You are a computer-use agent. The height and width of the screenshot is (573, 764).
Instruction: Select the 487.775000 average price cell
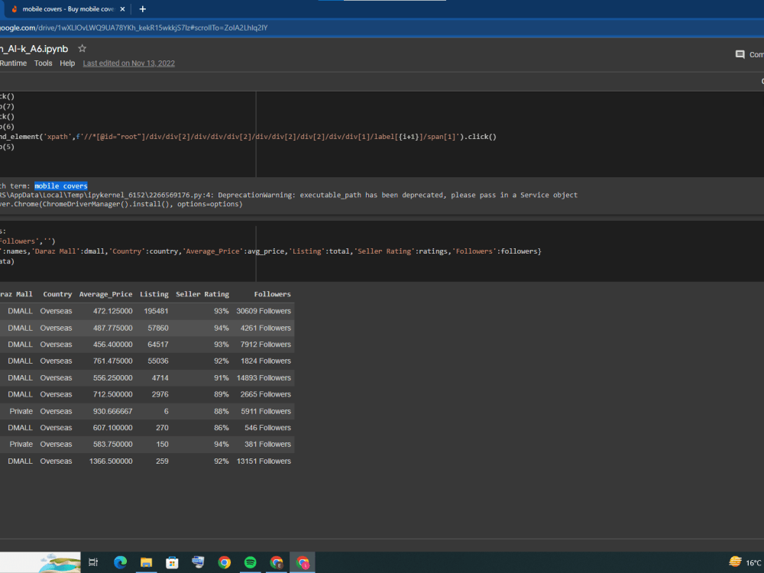[x=112, y=328]
